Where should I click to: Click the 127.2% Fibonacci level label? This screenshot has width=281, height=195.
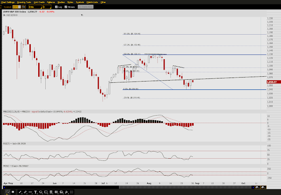click(x=132, y=45)
